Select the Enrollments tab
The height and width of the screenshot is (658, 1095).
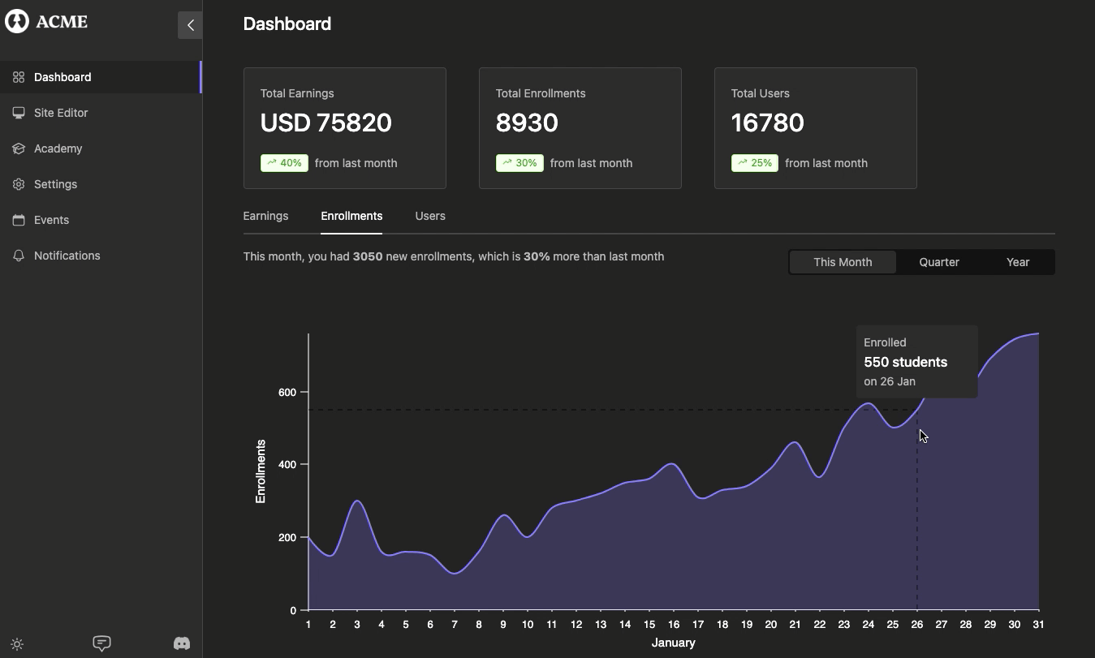[x=351, y=216]
